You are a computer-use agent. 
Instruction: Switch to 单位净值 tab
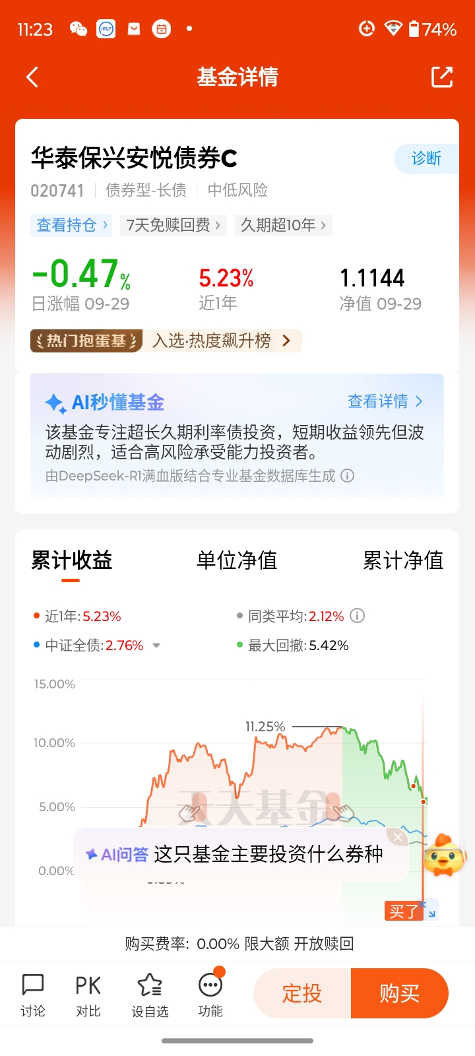237,560
